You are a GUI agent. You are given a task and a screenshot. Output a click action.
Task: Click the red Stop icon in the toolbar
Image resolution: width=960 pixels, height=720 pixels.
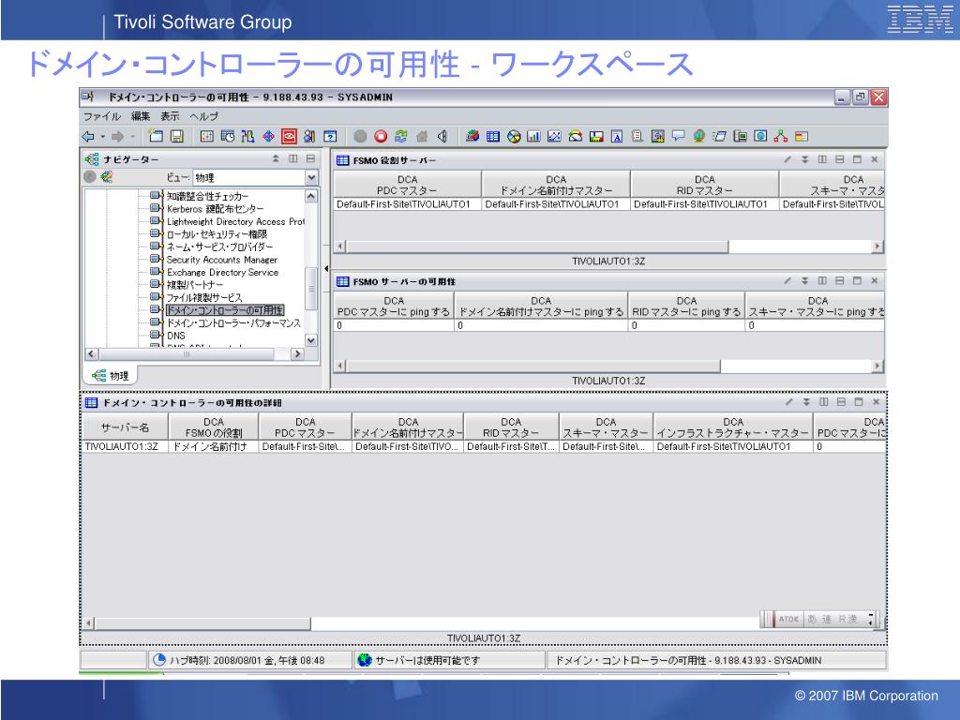click(x=381, y=137)
